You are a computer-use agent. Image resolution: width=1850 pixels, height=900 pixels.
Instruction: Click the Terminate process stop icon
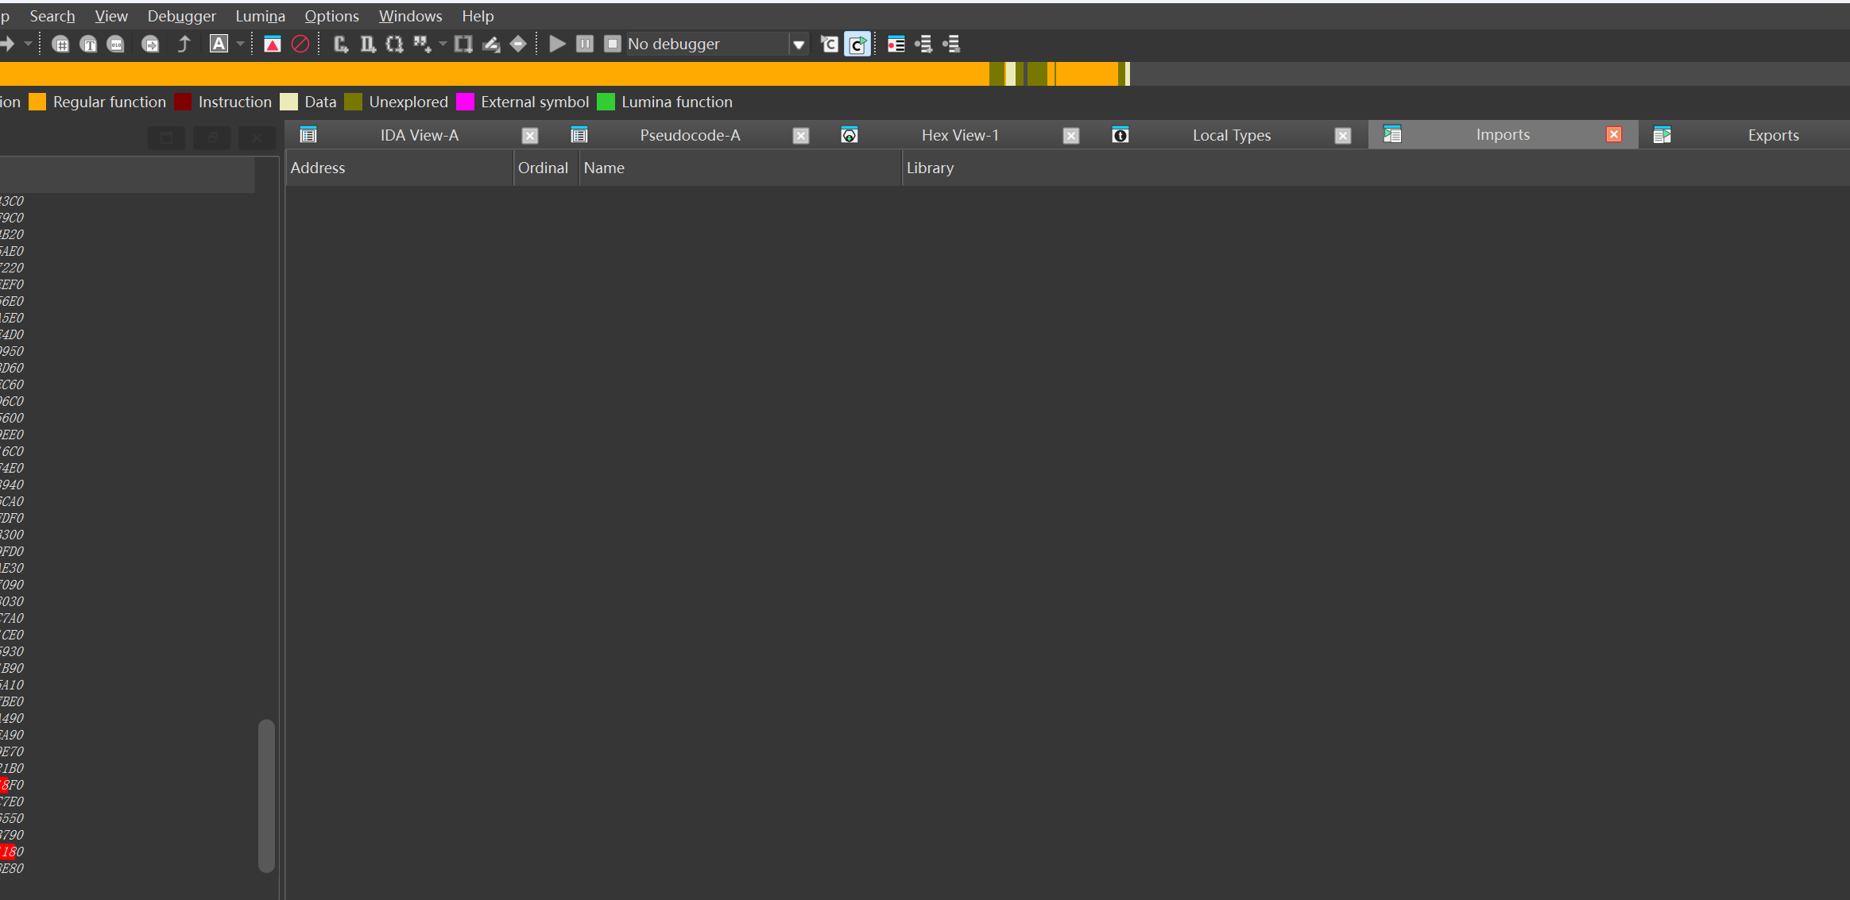tap(612, 44)
